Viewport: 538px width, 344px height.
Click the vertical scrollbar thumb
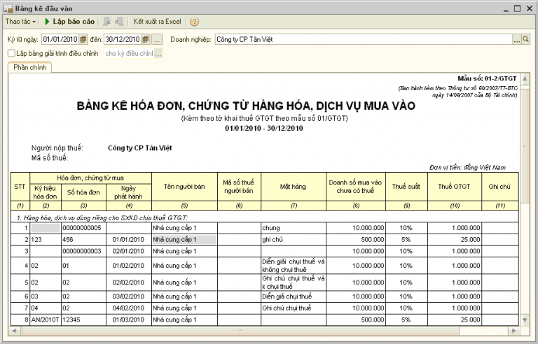525,145
